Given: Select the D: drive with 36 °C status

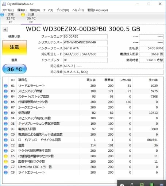Looking at the screenshot, I should pyautogui.click(x=31, y=18).
